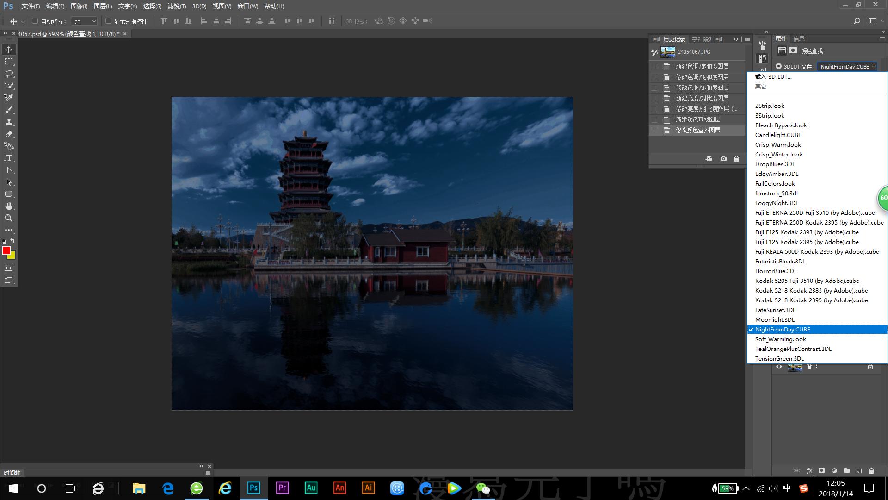Select the Hand tool

(9, 206)
